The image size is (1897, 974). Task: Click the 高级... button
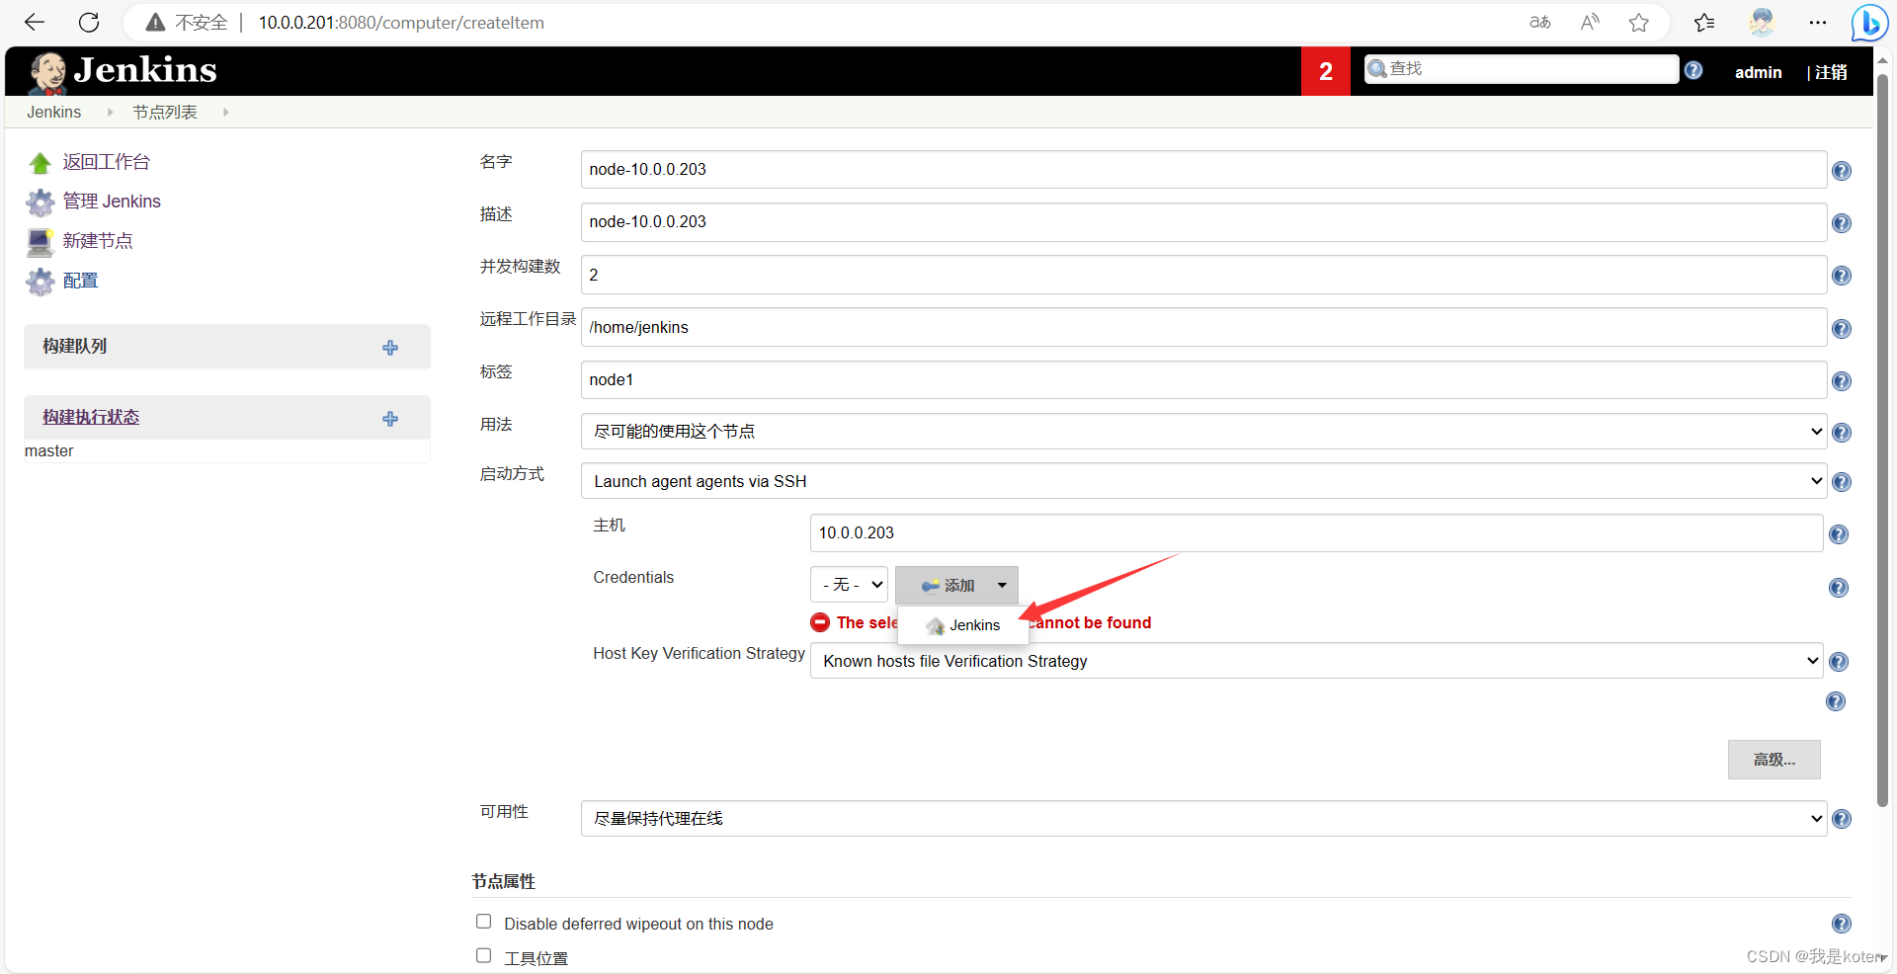pos(1773,760)
